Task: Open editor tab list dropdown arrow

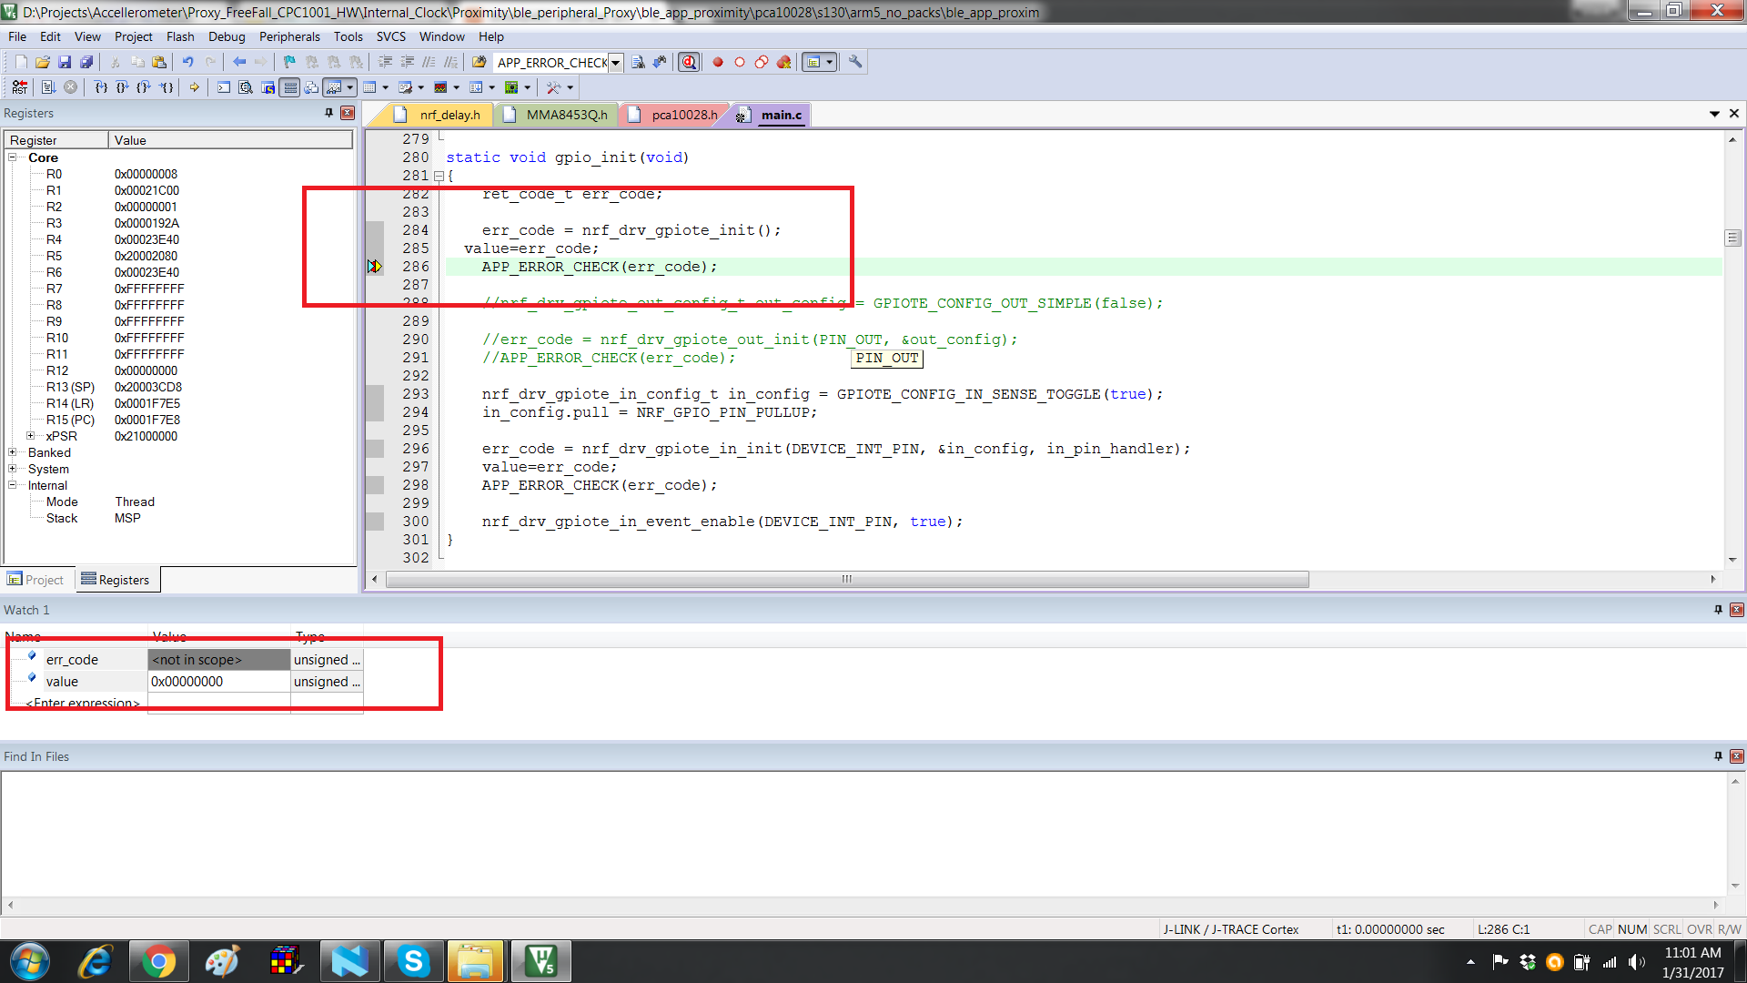Action: pos(1714,114)
